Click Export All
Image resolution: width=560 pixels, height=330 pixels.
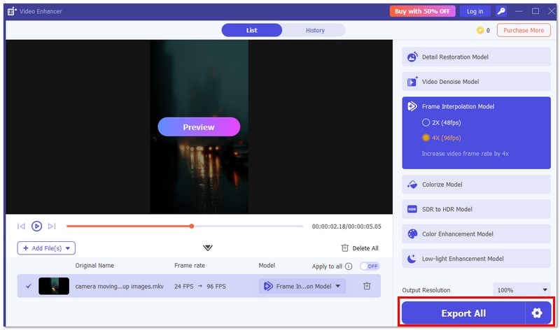463,313
